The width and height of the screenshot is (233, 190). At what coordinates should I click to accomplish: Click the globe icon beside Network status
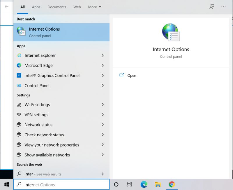click(19, 125)
